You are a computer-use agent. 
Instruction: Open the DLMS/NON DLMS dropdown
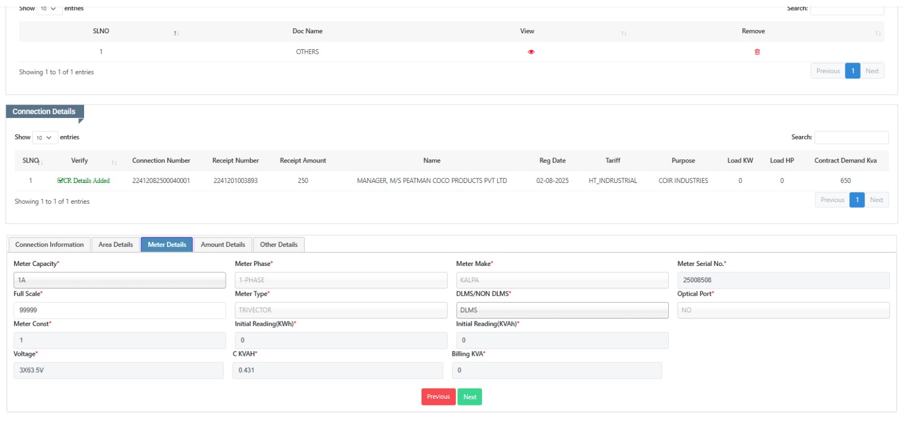[x=562, y=310]
